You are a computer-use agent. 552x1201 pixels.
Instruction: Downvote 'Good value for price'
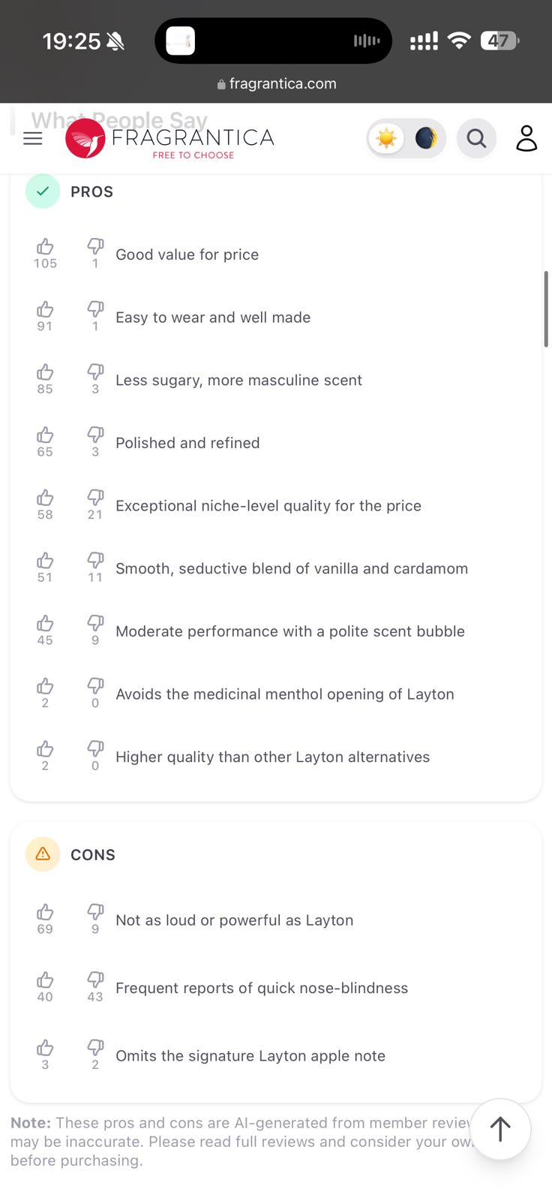95,247
